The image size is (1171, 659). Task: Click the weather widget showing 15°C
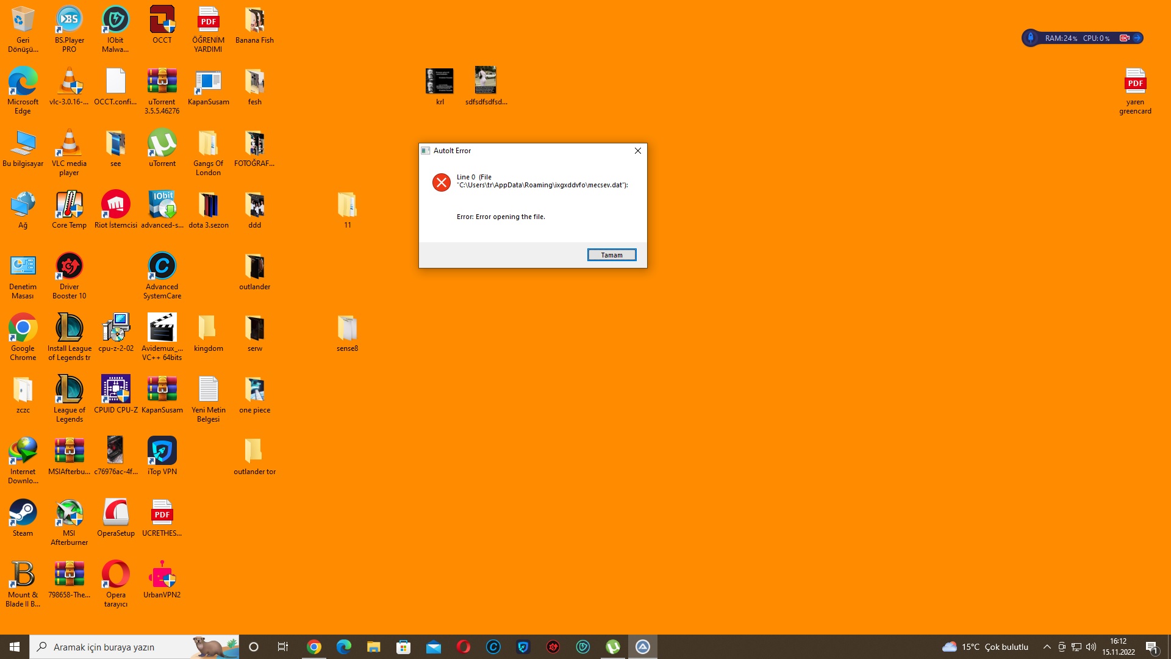pyautogui.click(x=985, y=647)
